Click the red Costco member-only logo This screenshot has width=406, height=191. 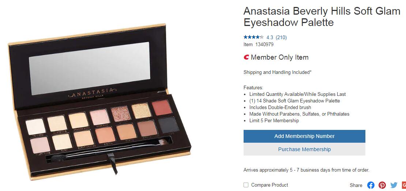pos(246,57)
